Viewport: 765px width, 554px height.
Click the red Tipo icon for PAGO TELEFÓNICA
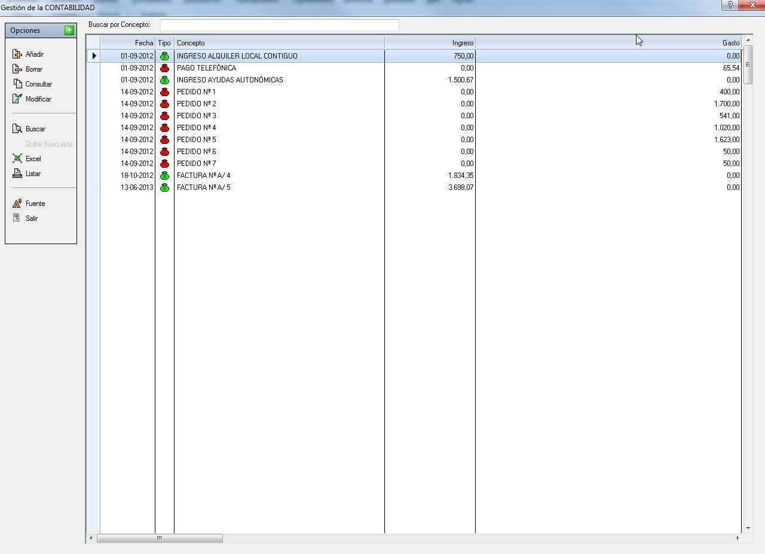click(164, 68)
